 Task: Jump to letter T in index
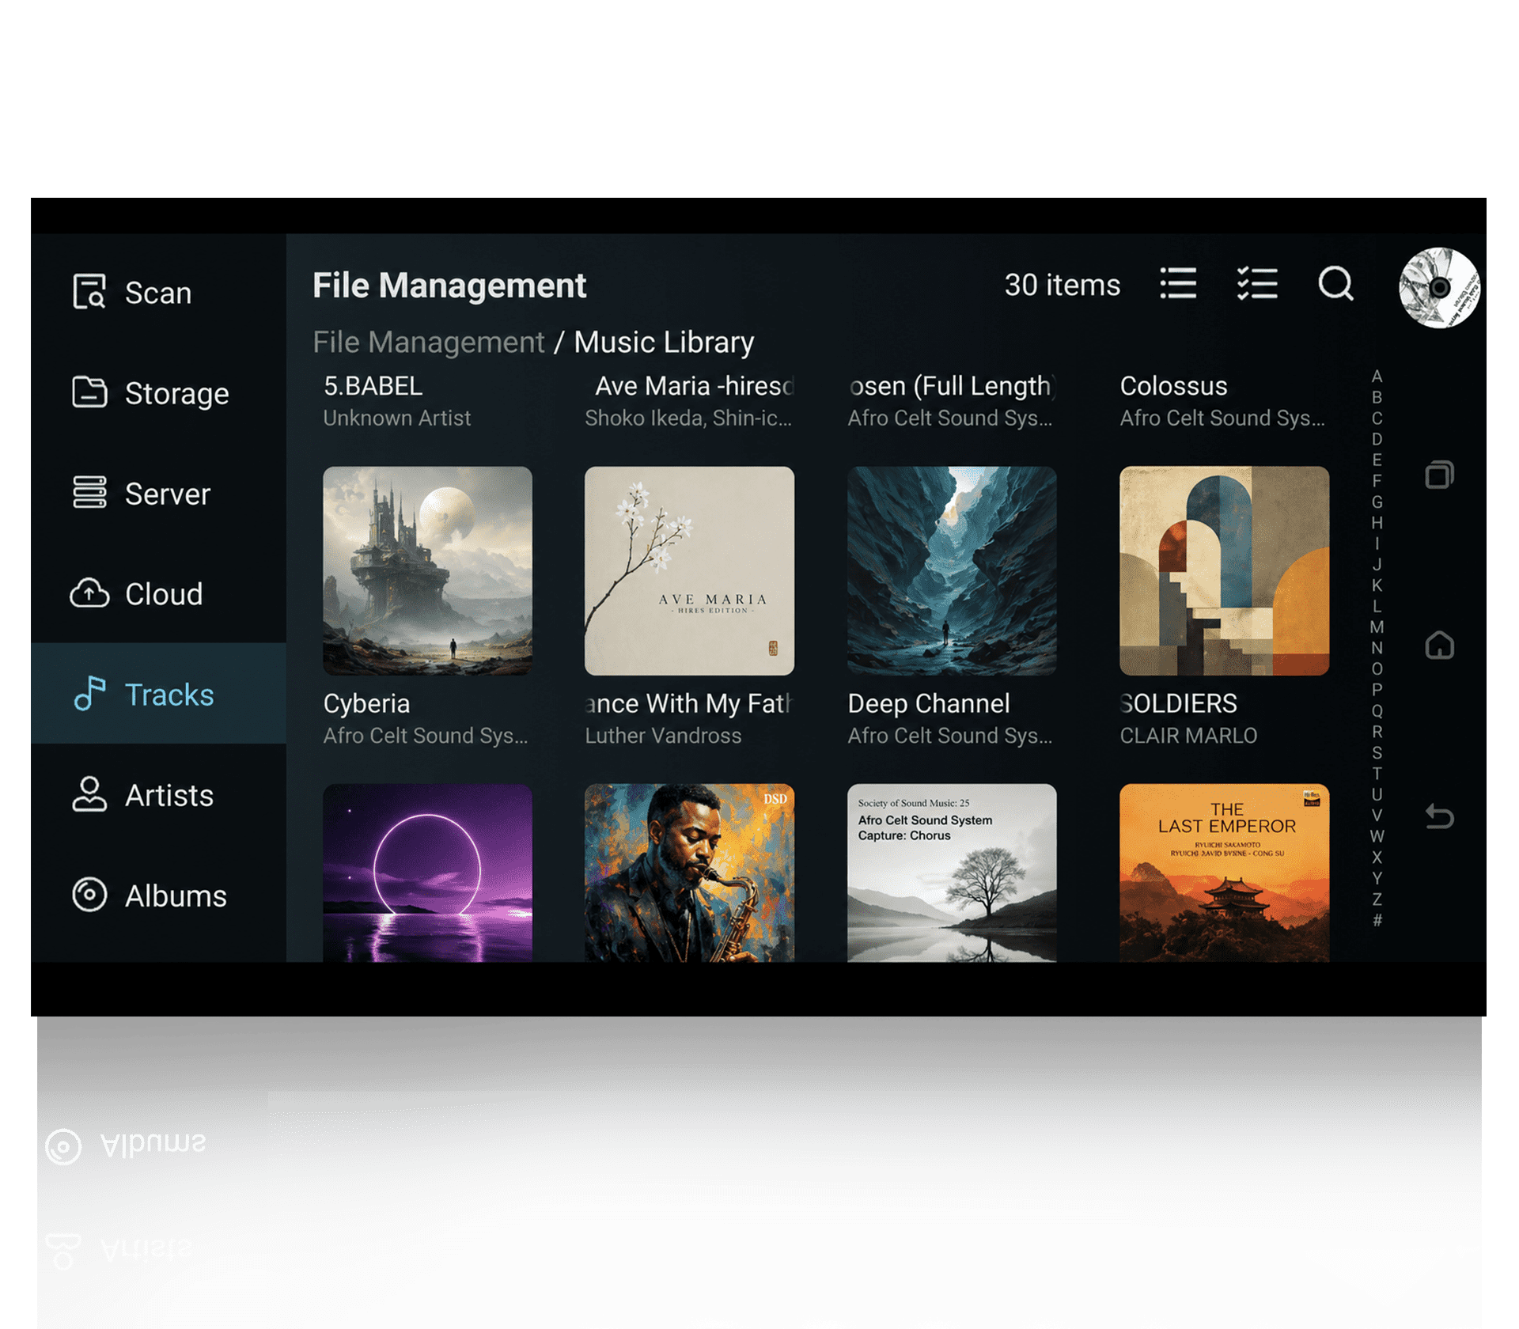click(x=1377, y=773)
